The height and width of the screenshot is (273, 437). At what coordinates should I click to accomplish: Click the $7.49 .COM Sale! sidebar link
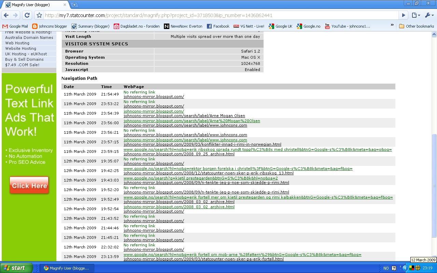click(x=22, y=65)
